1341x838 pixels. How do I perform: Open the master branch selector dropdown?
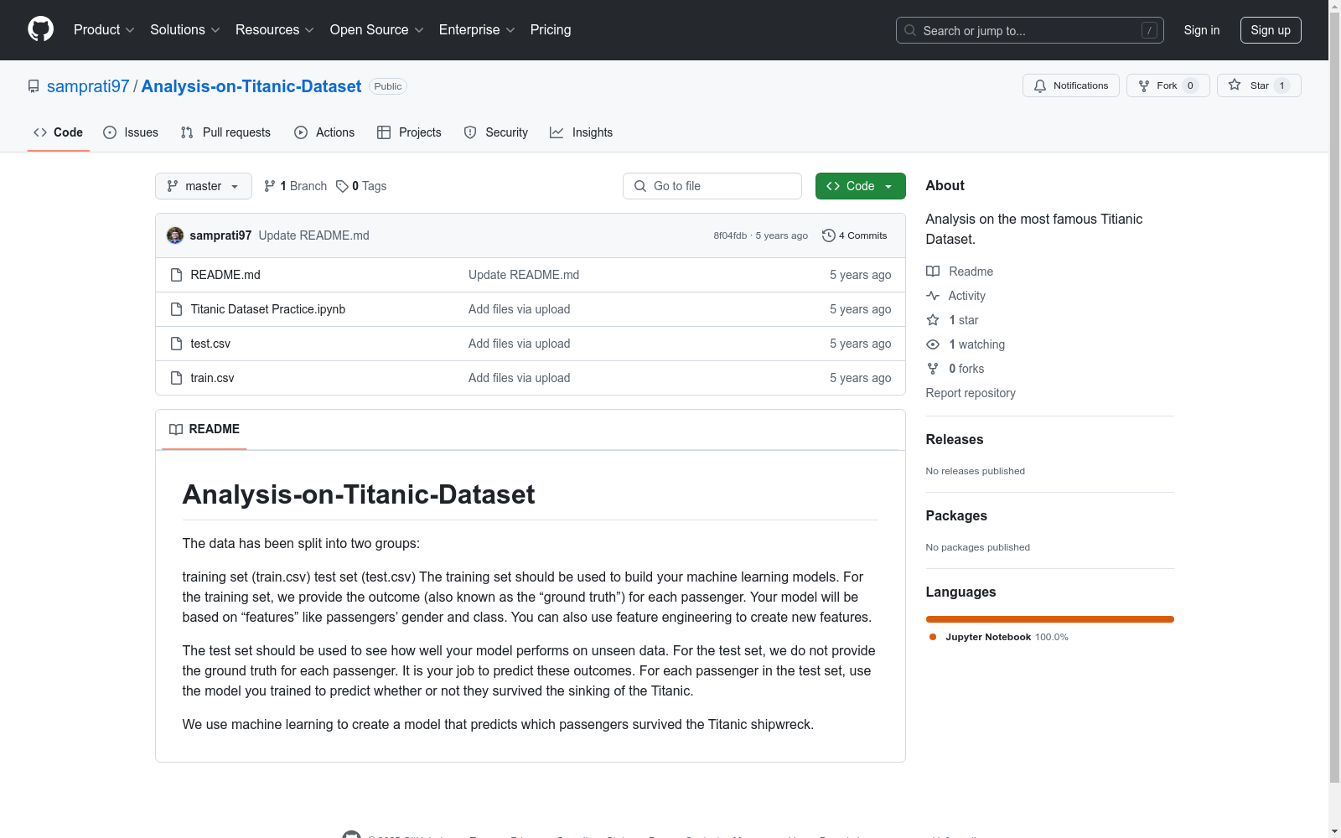tap(204, 186)
